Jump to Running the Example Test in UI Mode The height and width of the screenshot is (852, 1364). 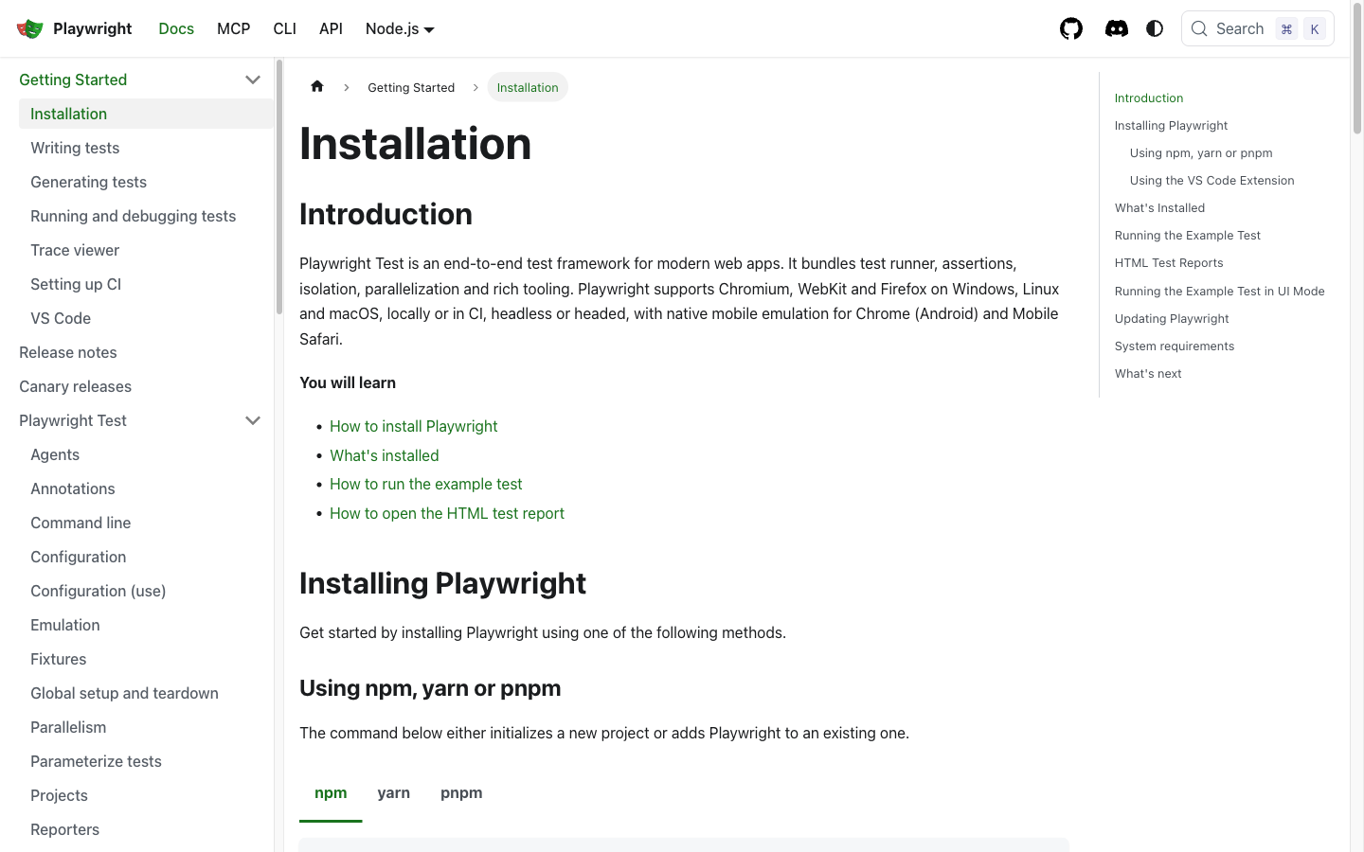(1220, 291)
